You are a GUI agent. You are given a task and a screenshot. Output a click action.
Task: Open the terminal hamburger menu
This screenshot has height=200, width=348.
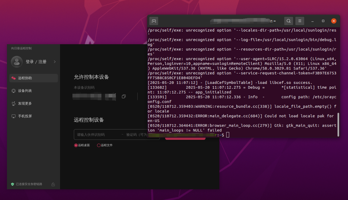coord(300,21)
